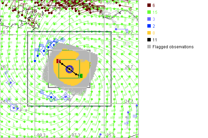208x138 pixels.
Task: Click the green square track end marker
Action: pyautogui.click(x=80, y=76)
